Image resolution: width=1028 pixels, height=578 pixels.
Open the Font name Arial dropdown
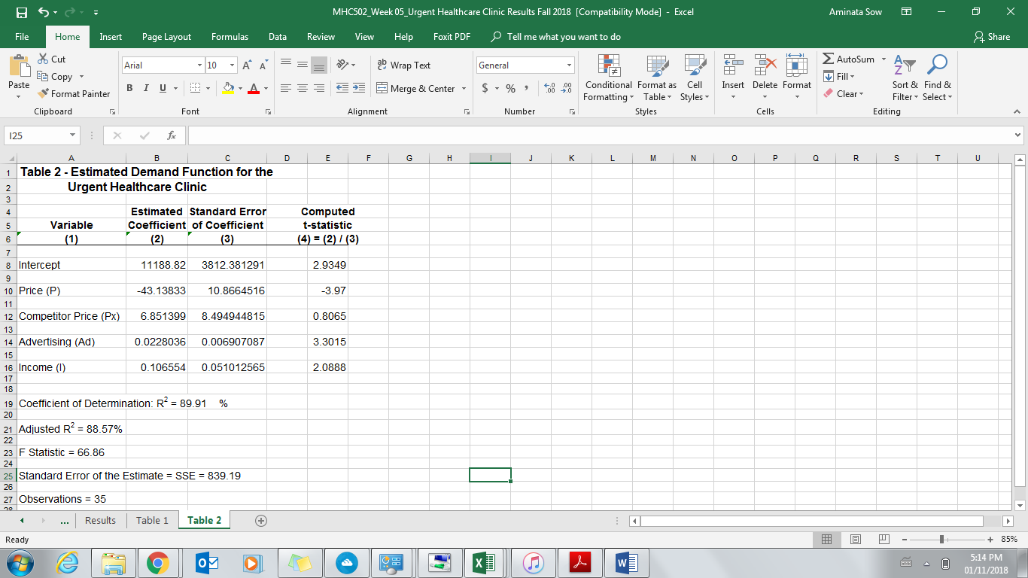[199, 65]
